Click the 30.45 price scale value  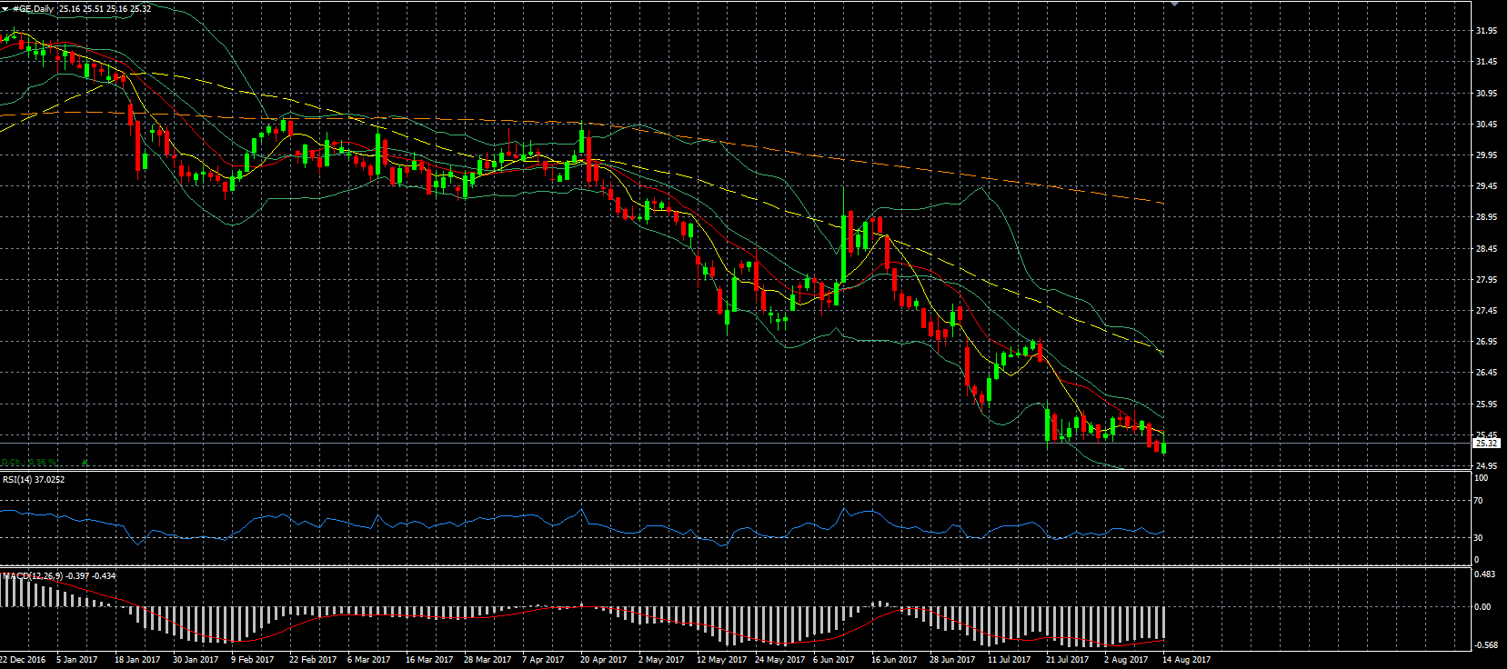click(x=1486, y=125)
